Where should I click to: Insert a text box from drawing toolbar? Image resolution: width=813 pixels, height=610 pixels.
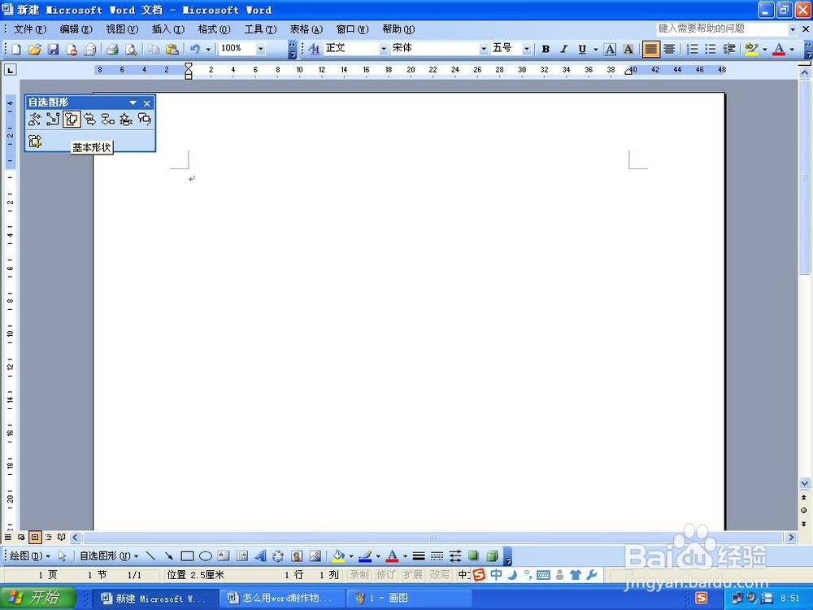coord(224,556)
